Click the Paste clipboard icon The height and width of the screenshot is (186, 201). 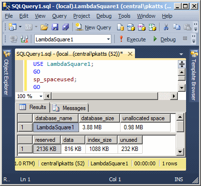click(188, 27)
